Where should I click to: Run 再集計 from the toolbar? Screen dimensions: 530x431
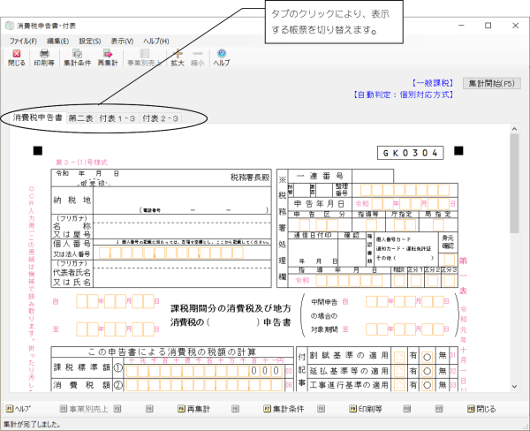[108, 57]
